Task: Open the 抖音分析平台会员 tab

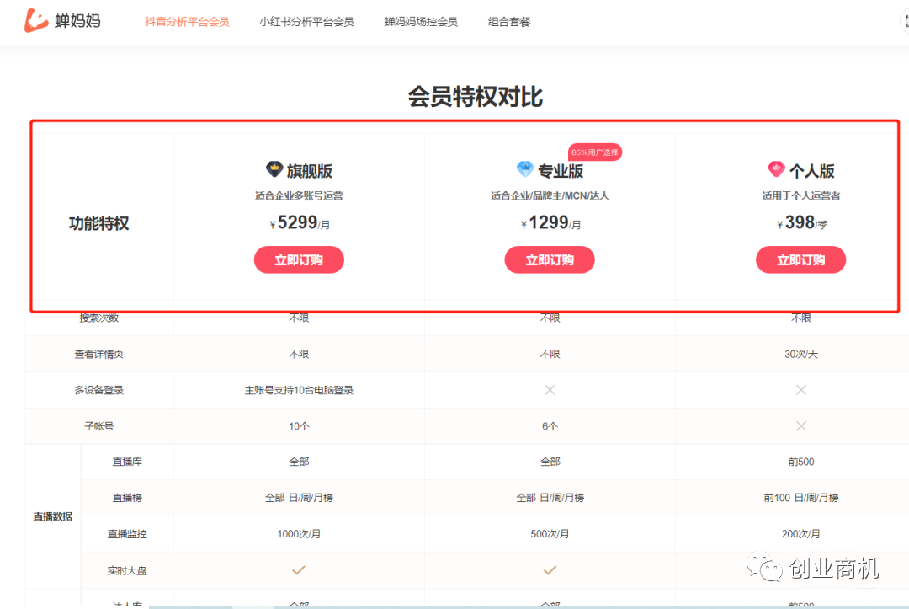Action: point(187,22)
